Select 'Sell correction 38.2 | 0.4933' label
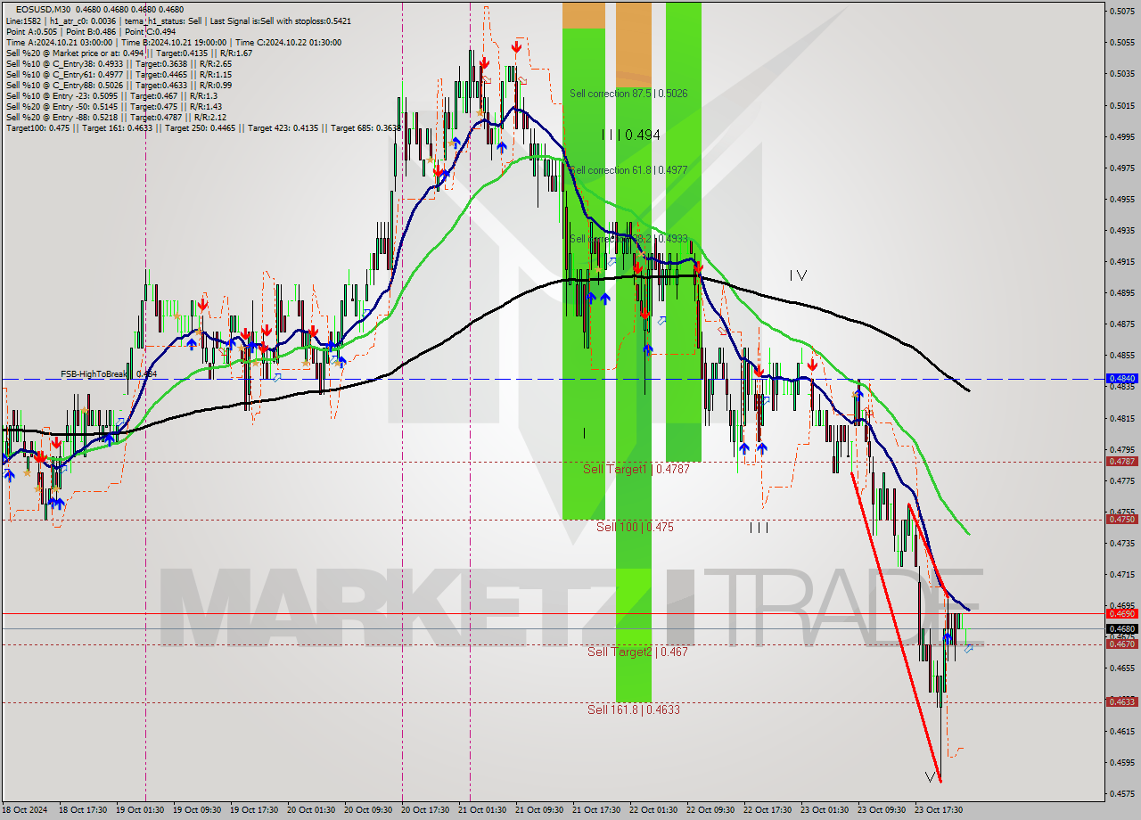 (628, 239)
